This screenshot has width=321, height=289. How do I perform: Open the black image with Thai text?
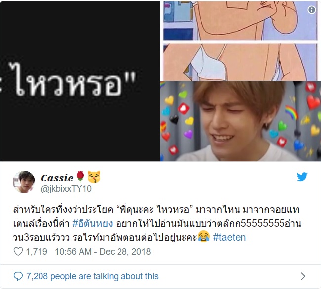click(80, 81)
